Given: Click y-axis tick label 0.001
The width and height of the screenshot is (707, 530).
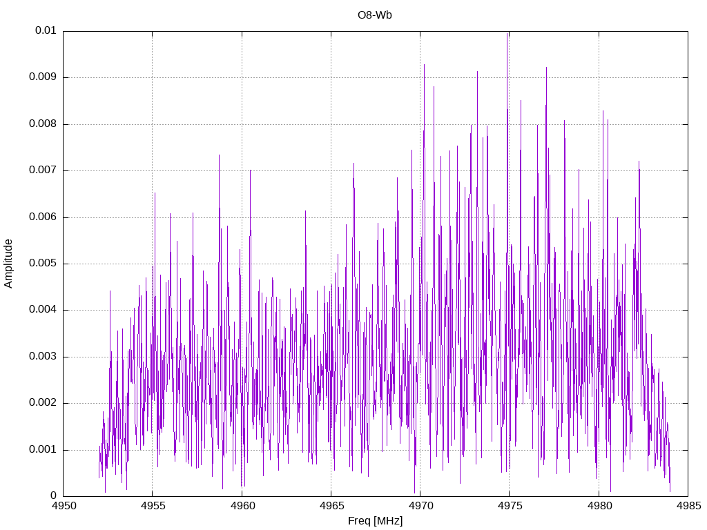Looking at the screenshot, I should tap(43, 450).
